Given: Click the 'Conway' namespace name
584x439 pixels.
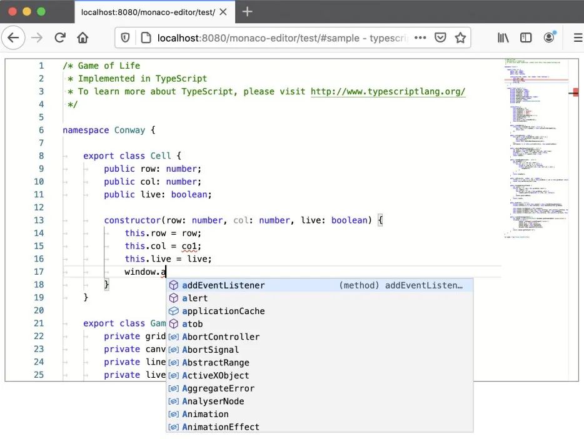Looking at the screenshot, I should [x=129, y=131].
